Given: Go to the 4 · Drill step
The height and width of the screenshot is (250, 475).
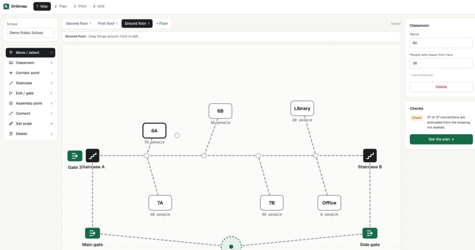Looking at the screenshot, I should (99, 6).
